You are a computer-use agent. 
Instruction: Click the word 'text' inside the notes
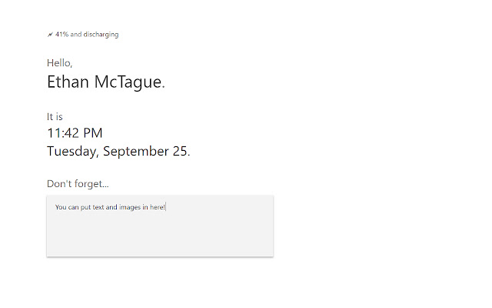98,208
